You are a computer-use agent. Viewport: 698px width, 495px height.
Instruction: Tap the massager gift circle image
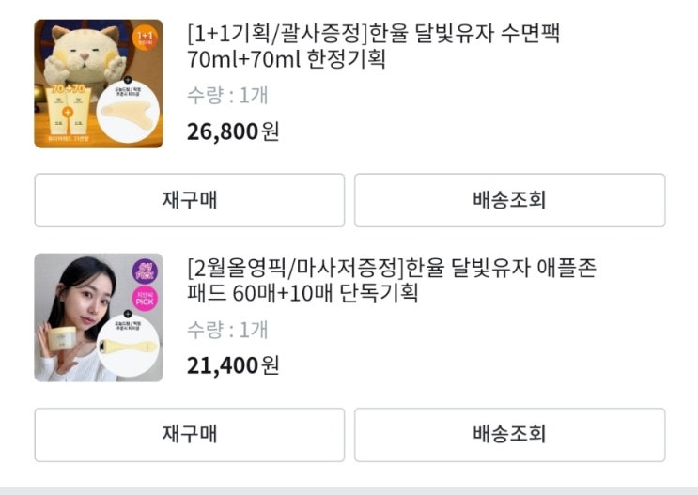128,347
